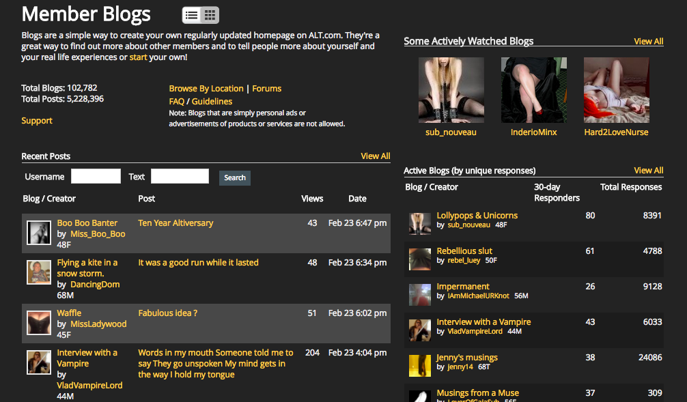This screenshot has height=402, width=687.
Task: Open DancingDom's profile
Action: (95, 284)
